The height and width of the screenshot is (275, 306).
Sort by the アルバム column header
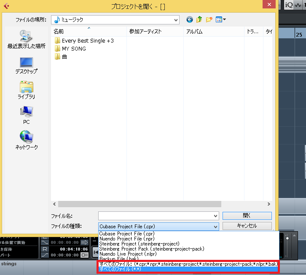[214, 32]
